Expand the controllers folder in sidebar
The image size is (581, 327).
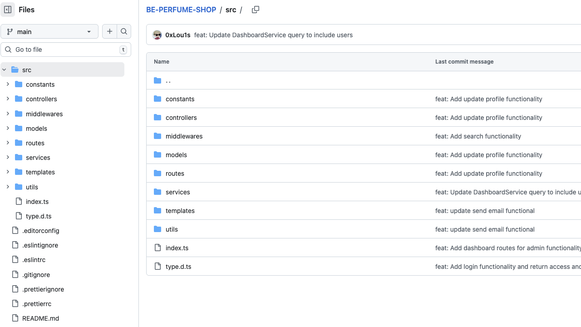[x=8, y=99]
